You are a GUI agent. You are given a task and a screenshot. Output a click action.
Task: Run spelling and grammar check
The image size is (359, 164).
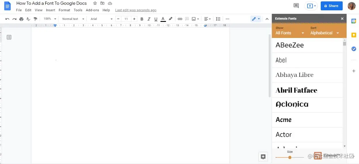pos(28,19)
